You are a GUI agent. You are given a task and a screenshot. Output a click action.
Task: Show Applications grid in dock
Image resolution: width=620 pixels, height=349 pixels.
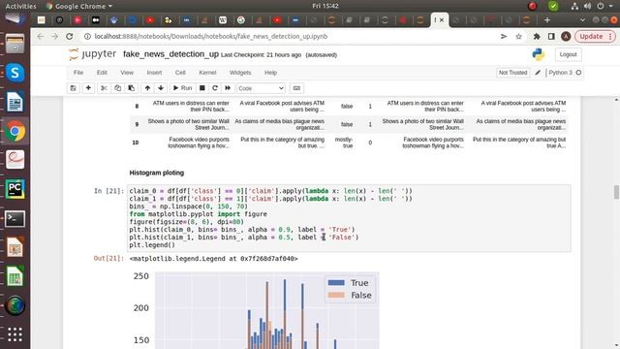click(15, 334)
